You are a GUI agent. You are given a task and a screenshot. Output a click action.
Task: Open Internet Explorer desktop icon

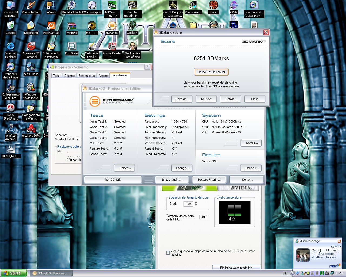point(11,50)
